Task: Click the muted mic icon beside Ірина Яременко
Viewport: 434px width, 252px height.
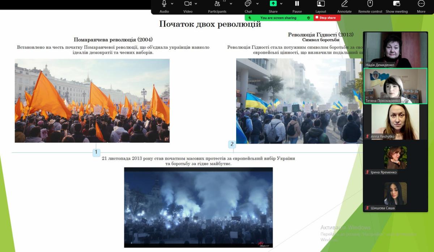Action: (x=367, y=172)
